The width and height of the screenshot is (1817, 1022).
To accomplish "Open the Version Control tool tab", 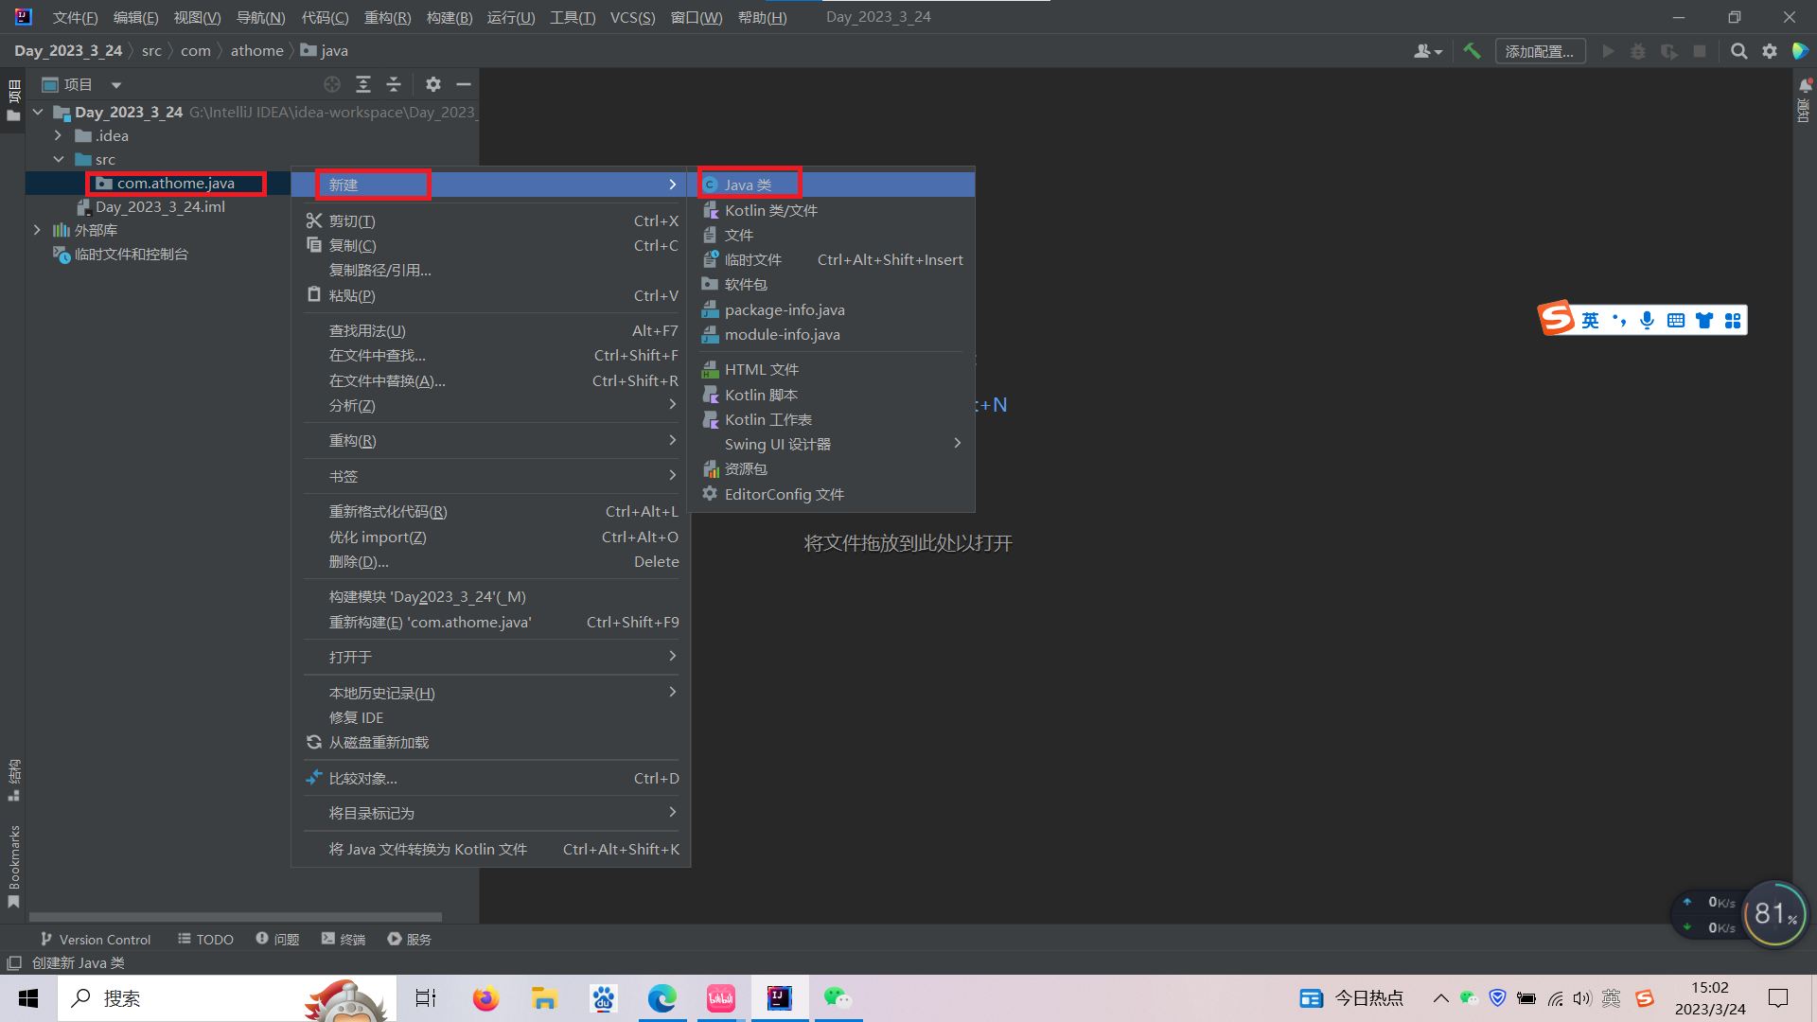I will pos(95,939).
